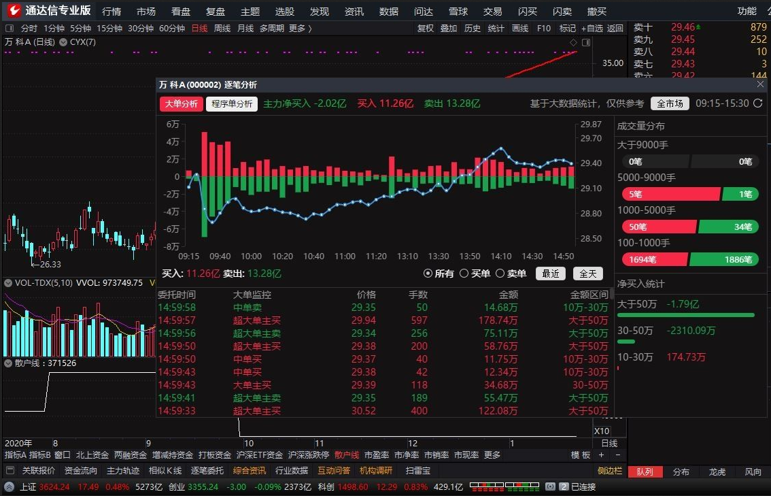Click the 撤买 cancel-buy button

tap(597, 11)
